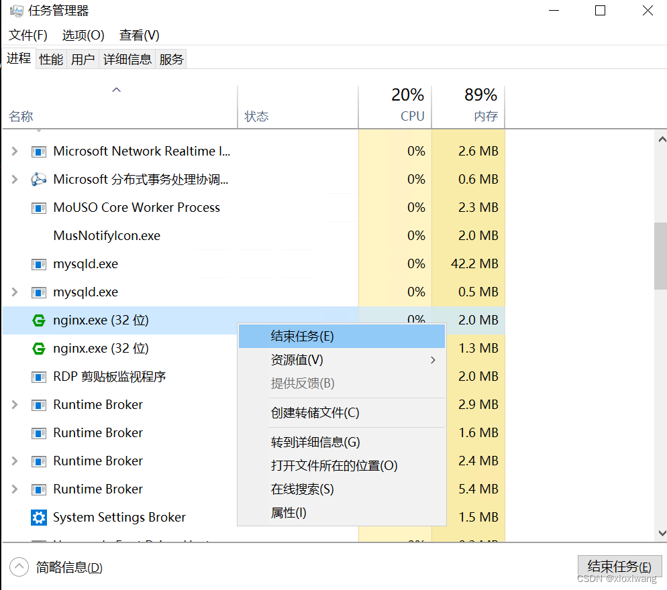Choose 创建转储文件(C) in the context menu
This screenshot has height=590, width=667.
click(342, 413)
